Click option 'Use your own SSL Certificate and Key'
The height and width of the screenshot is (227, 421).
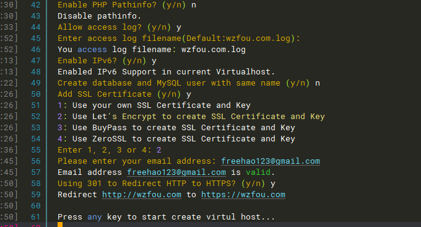162,105
